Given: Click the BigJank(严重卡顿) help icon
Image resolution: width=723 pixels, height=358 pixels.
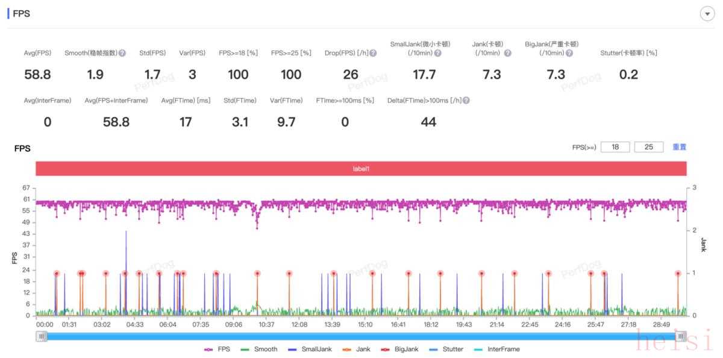Looking at the screenshot, I should tap(569, 53).
